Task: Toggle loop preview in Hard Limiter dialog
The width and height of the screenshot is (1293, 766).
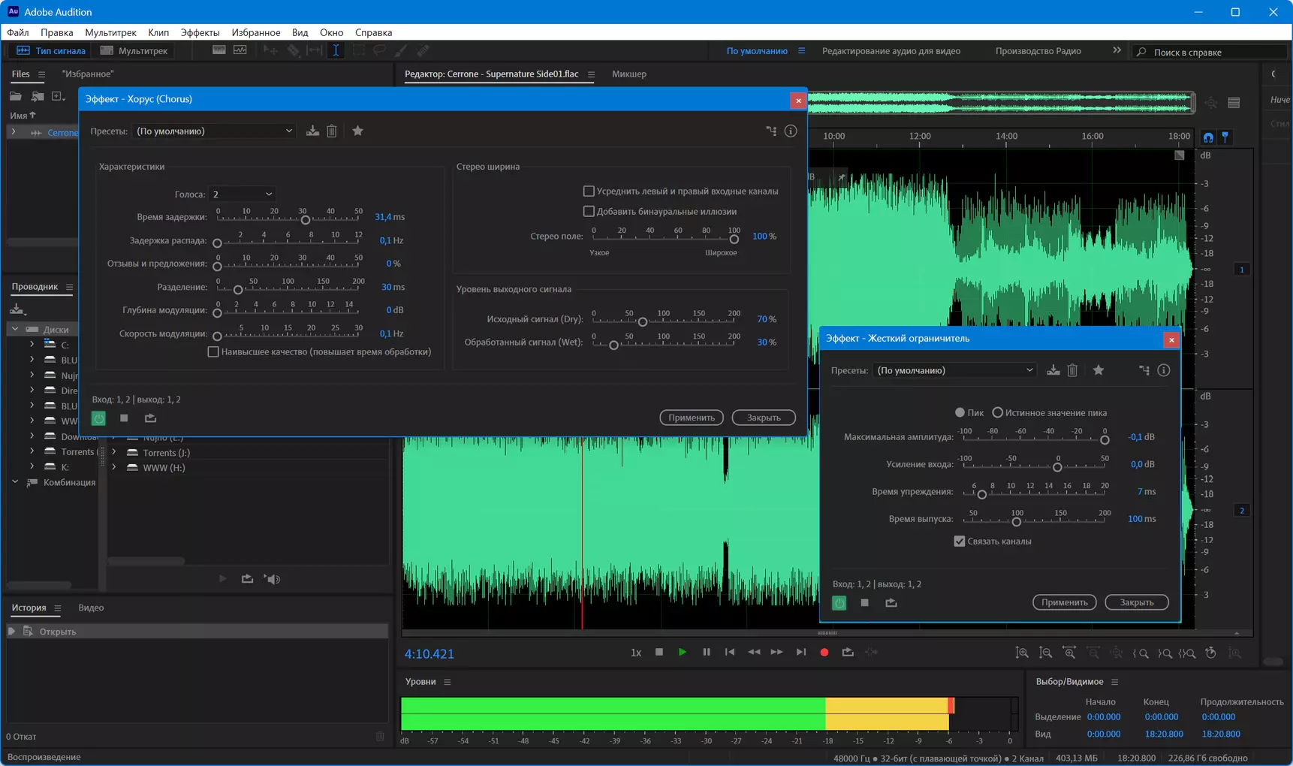Action: tap(891, 603)
